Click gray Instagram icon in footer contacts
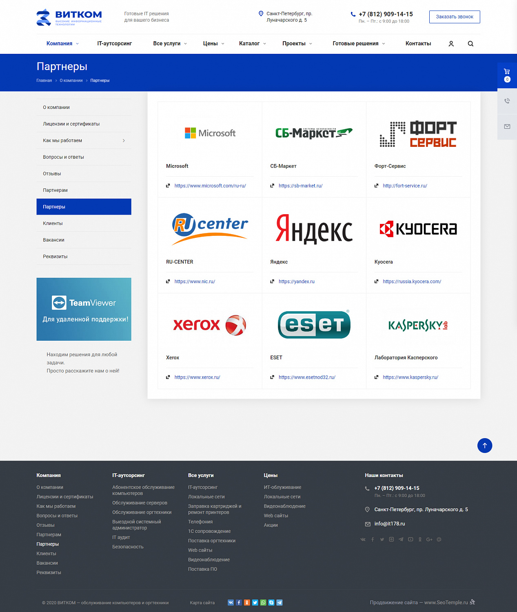Screen dimensions: 517x612 coord(391,539)
